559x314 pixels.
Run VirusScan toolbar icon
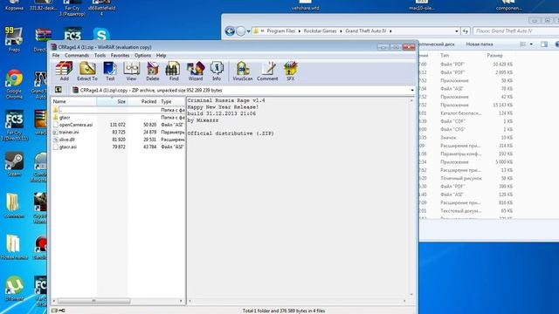(x=243, y=71)
